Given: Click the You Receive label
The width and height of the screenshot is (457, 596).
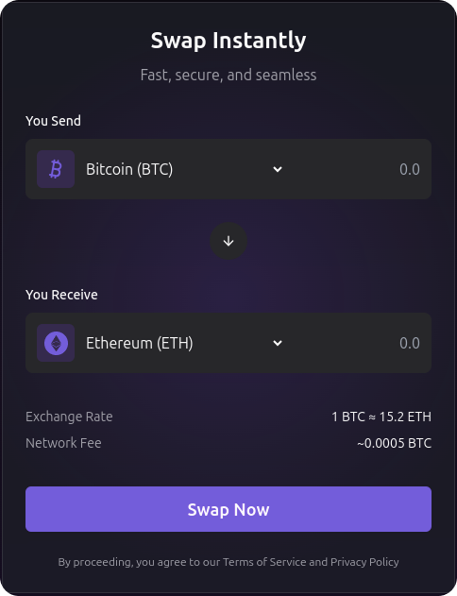Looking at the screenshot, I should pyautogui.click(x=61, y=295).
